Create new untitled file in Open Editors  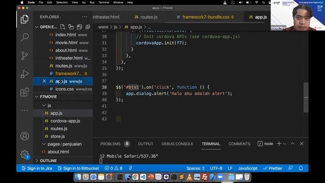pyautogui.click(x=62, y=27)
